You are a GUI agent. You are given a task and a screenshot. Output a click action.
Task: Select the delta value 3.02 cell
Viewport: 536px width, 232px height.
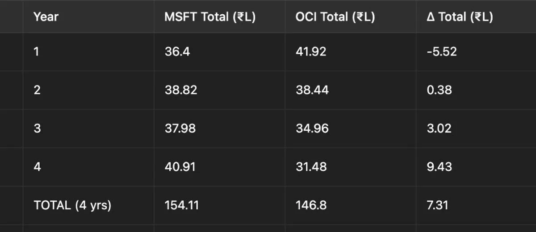click(439, 128)
